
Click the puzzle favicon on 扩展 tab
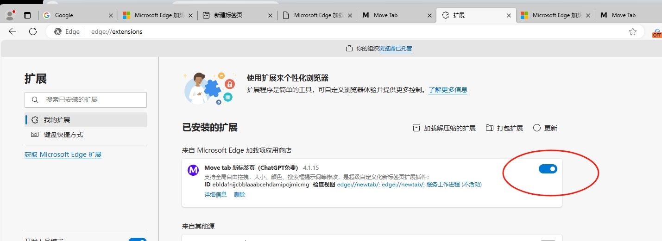(445, 15)
